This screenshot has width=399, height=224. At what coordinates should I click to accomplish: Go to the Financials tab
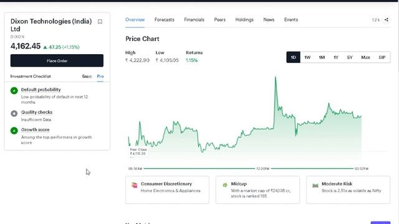pyautogui.click(x=194, y=19)
